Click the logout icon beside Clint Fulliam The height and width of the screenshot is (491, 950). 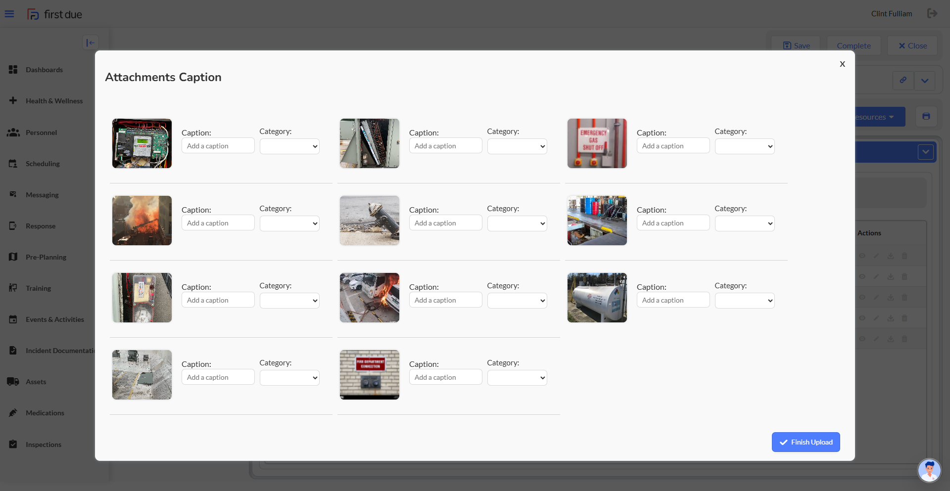click(932, 13)
